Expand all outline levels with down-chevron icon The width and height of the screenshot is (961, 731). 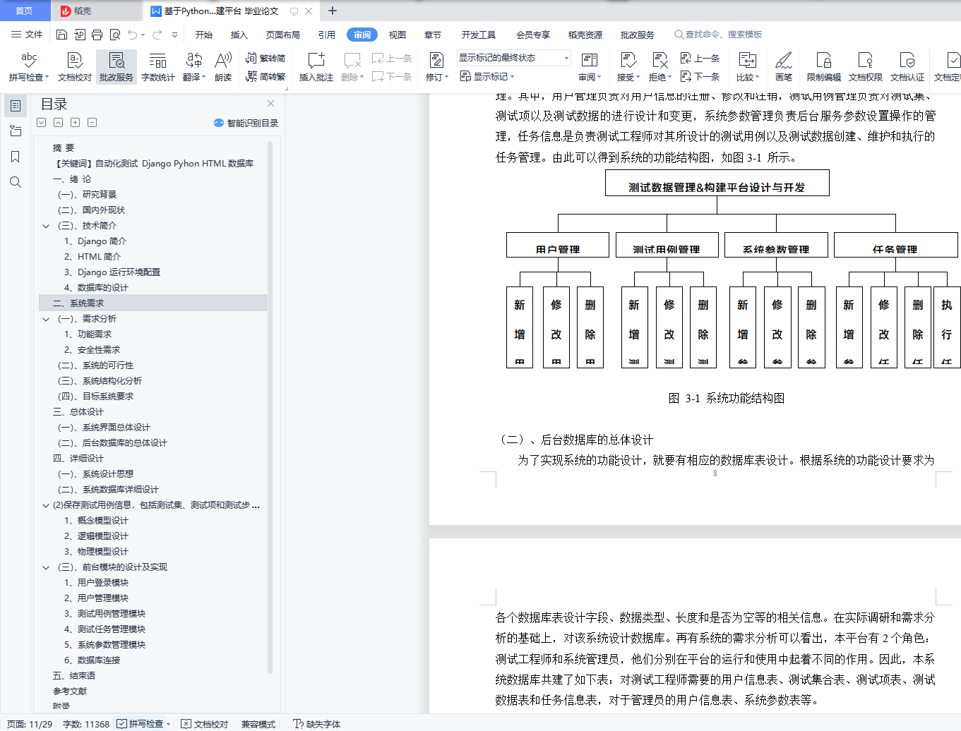click(42, 123)
